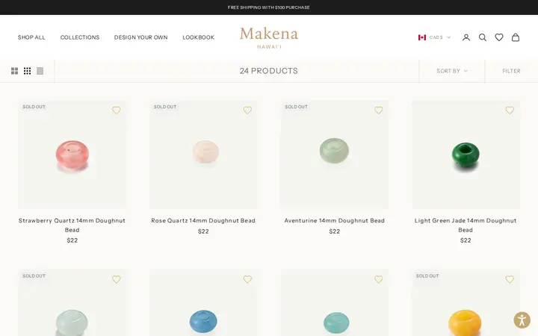This screenshot has height=336, width=538.
Task: Toggle wishlist heart on pale green bead
Action: tap(117, 279)
